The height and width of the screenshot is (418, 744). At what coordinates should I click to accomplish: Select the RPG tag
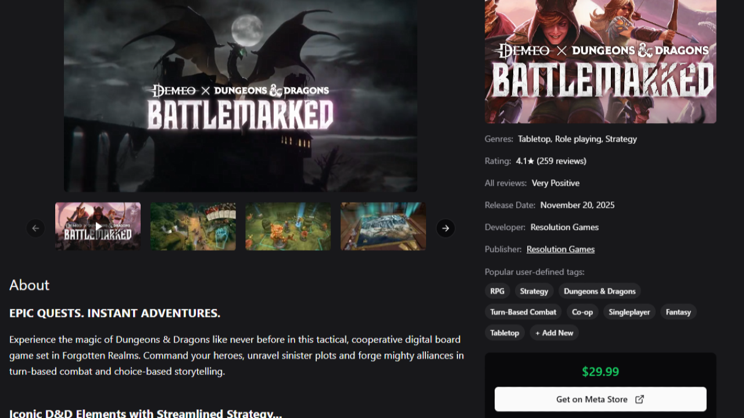[497, 291]
